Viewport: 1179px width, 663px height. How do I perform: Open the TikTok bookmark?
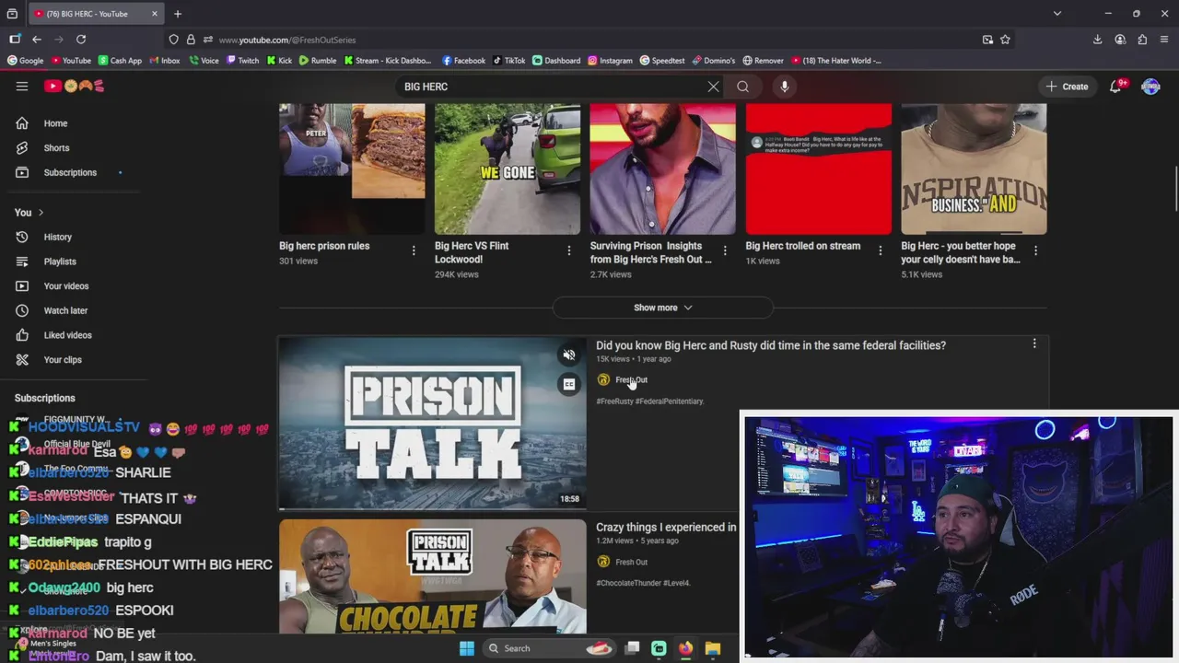point(508,61)
